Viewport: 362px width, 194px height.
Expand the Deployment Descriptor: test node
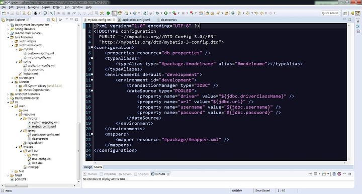[x=8, y=25]
